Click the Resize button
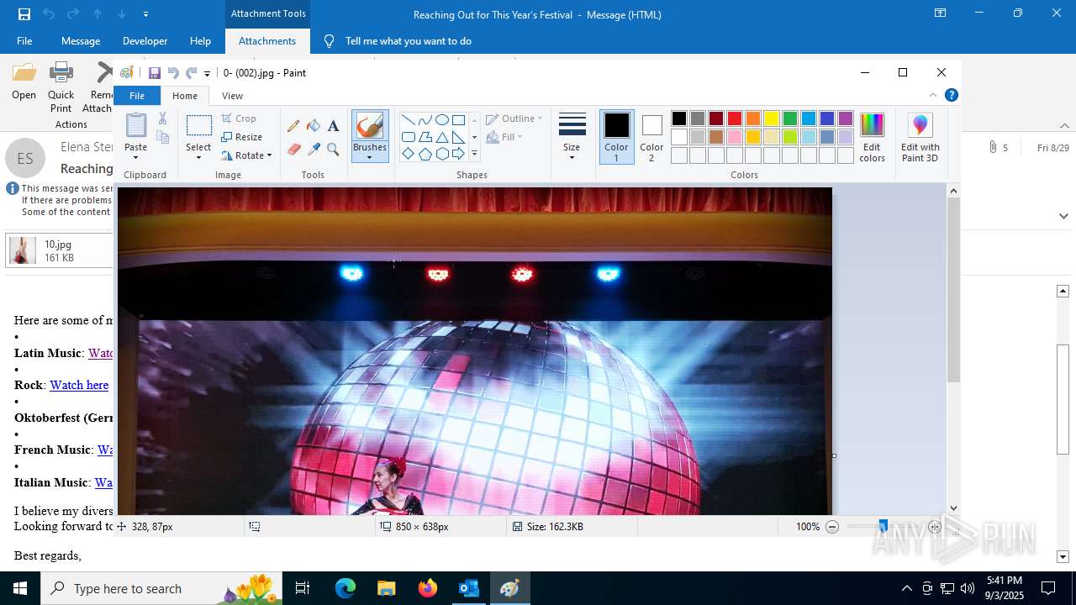The width and height of the screenshot is (1076, 605). pyautogui.click(x=242, y=137)
